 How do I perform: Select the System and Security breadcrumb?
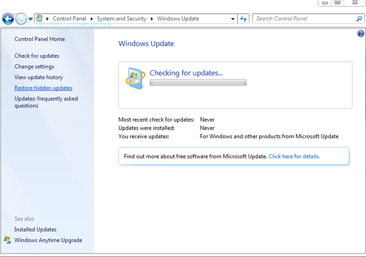coord(122,19)
